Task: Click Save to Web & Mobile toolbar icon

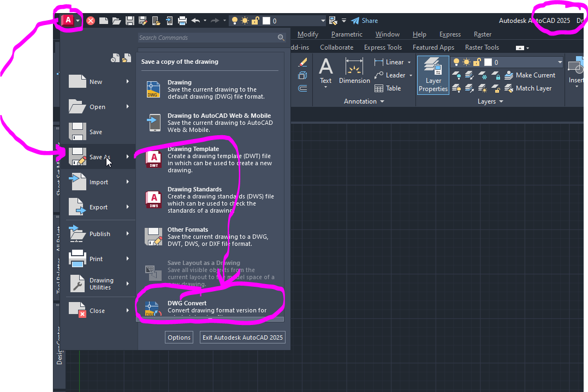Action: click(169, 21)
